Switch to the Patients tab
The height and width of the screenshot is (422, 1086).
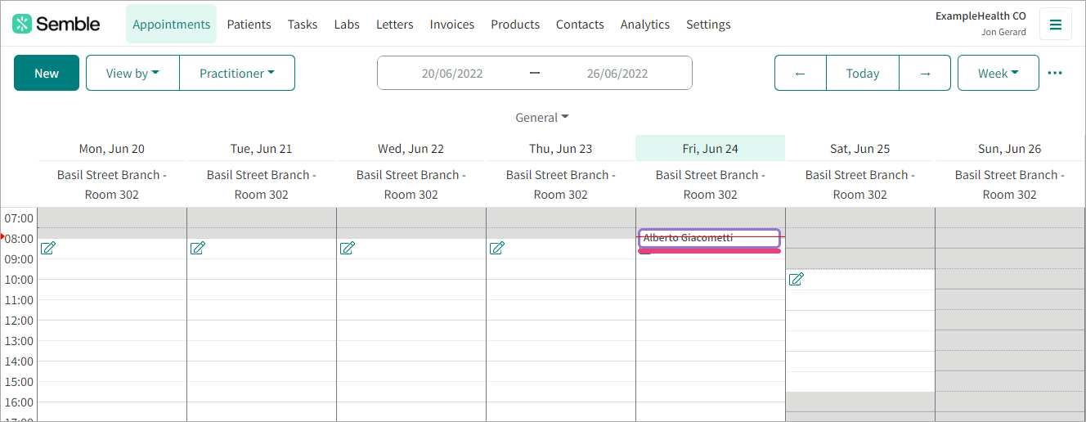click(249, 25)
